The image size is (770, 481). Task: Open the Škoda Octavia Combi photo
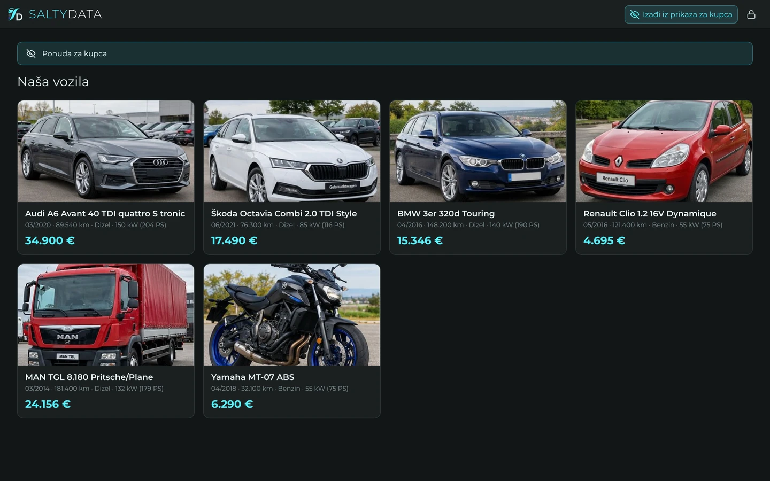[292, 151]
